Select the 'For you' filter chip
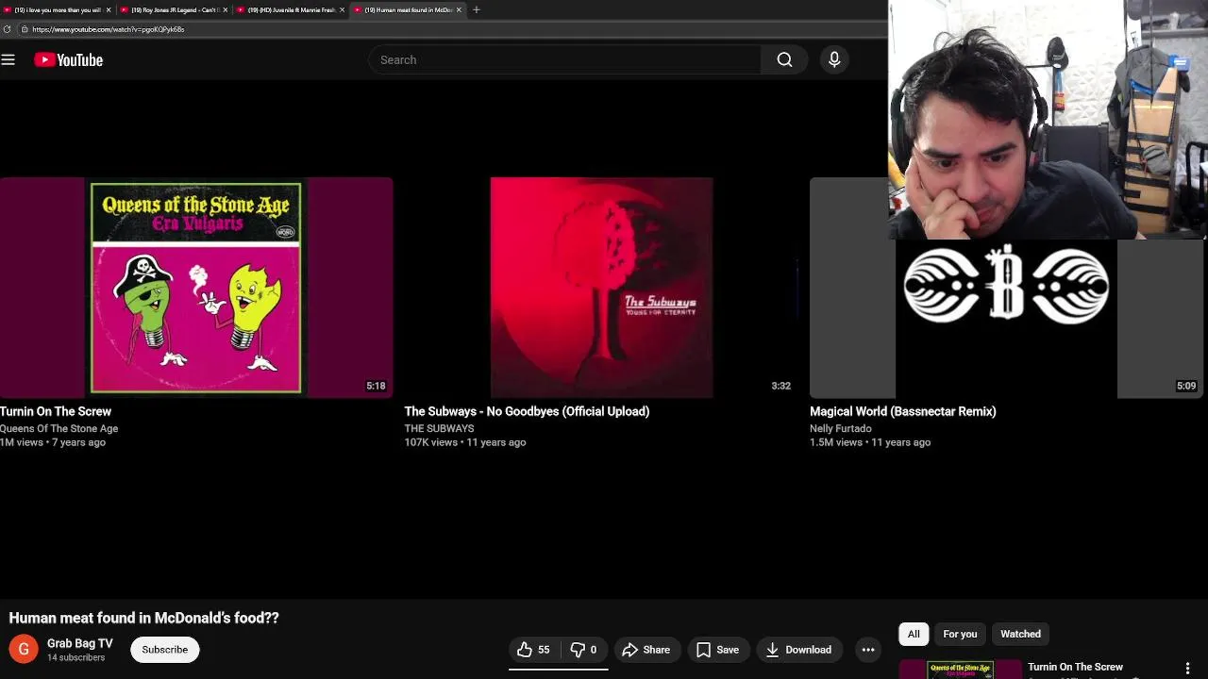Viewport: 1208px width, 679px height. point(960,634)
